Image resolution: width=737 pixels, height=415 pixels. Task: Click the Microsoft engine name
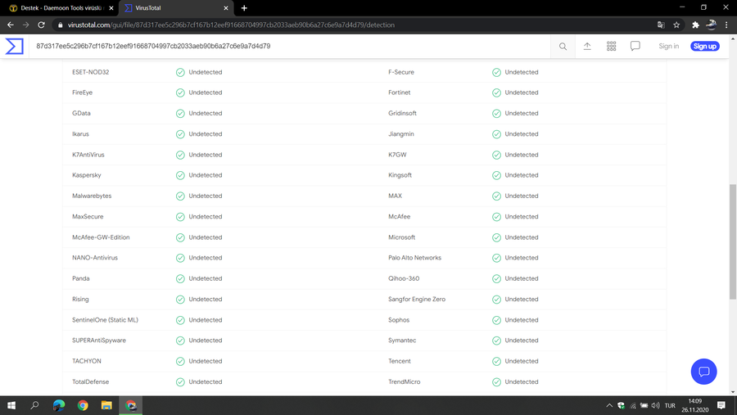(x=401, y=237)
